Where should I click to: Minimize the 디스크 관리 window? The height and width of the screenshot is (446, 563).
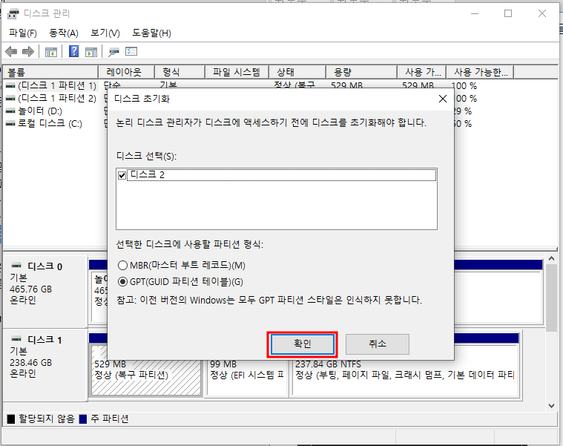(475, 13)
